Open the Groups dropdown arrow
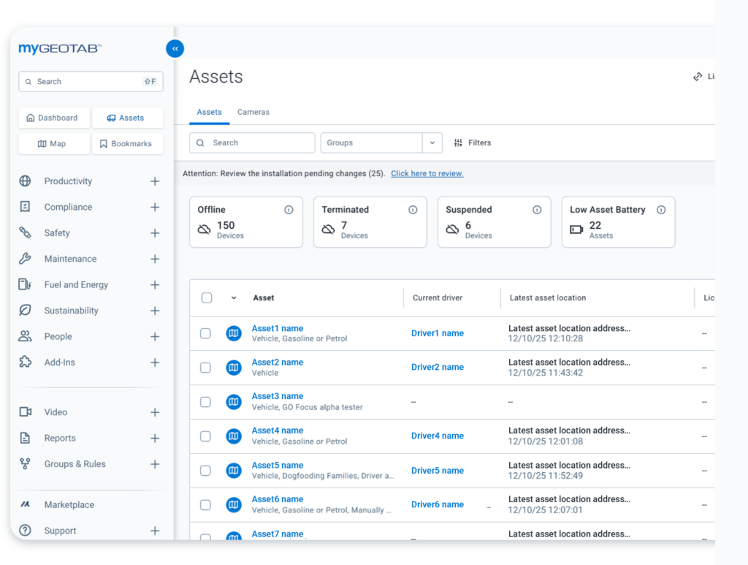This screenshot has width=748, height=565. 432,143
